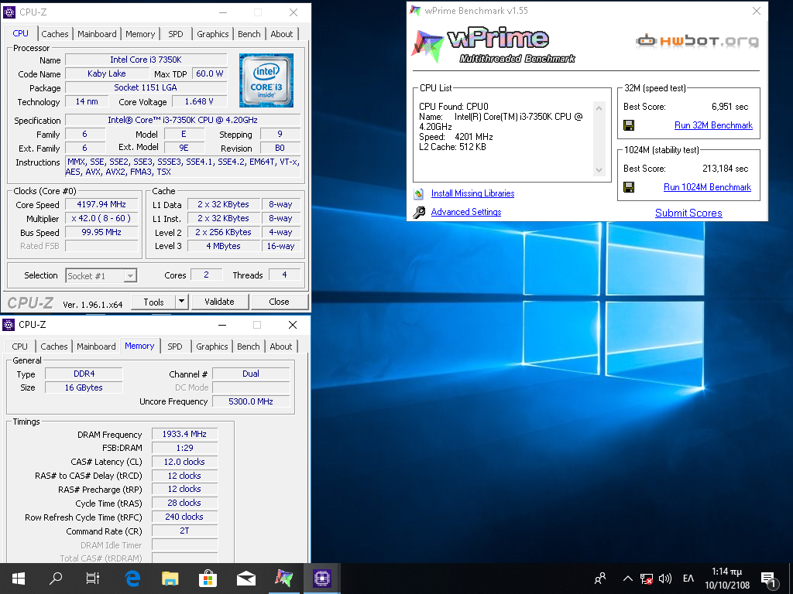Screen dimensions: 793x594
Task: Open the People icon in the system tray
Action: [600, 579]
